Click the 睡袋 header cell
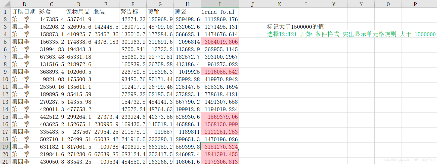 (187, 11)
